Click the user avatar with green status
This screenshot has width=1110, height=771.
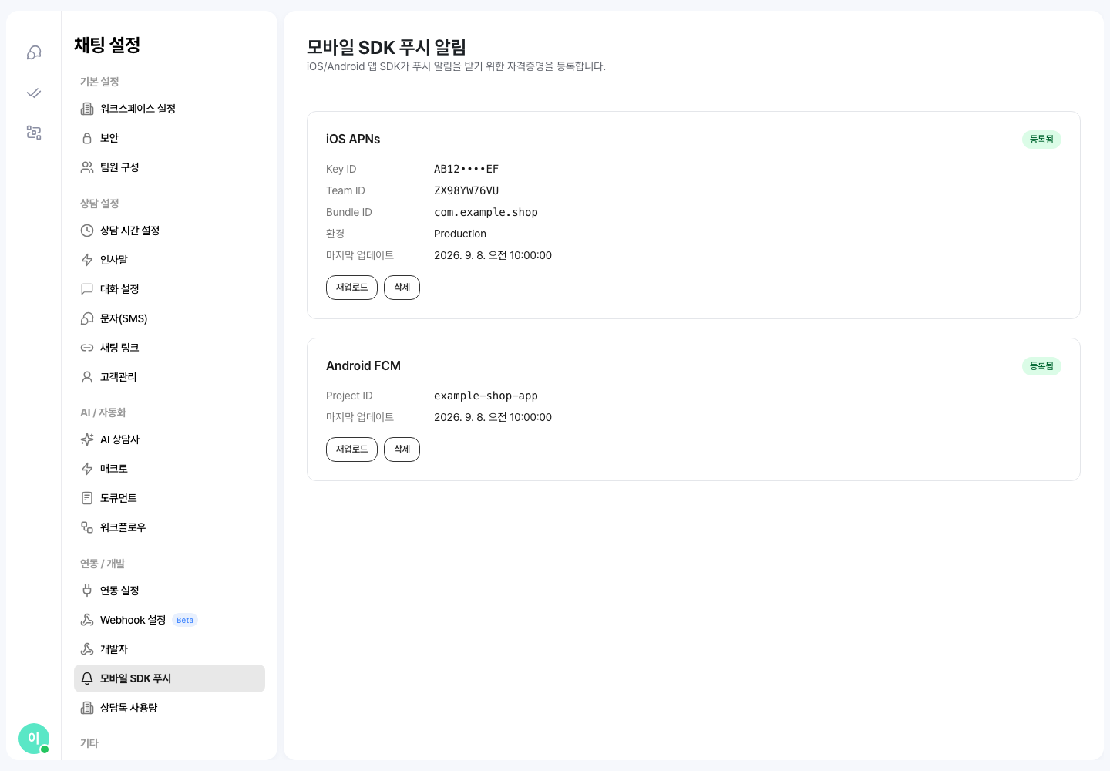coord(34,739)
